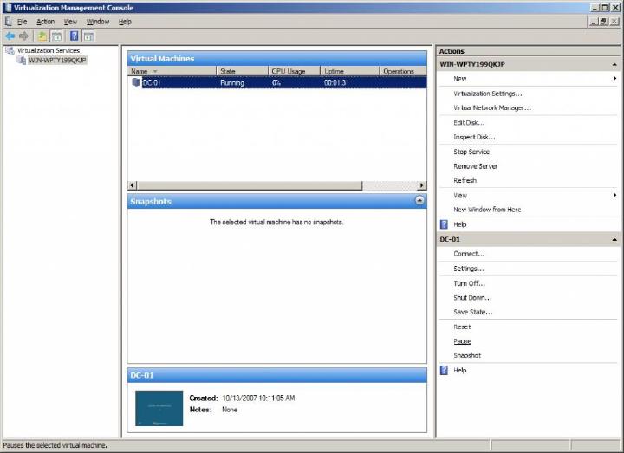Open the View menu in menu bar
Screen dimensions: 624x453
tap(70, 22)
